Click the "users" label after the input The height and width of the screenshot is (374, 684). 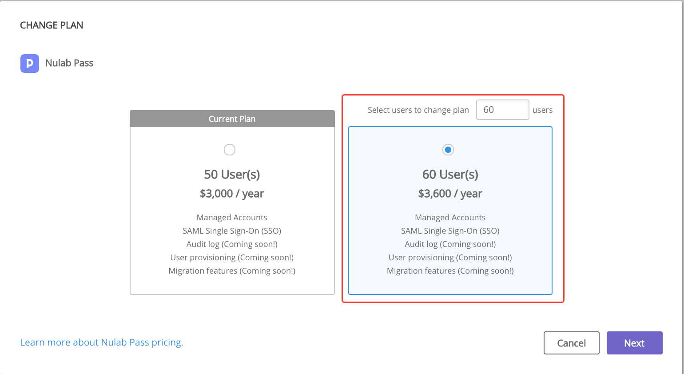[542, 110]
